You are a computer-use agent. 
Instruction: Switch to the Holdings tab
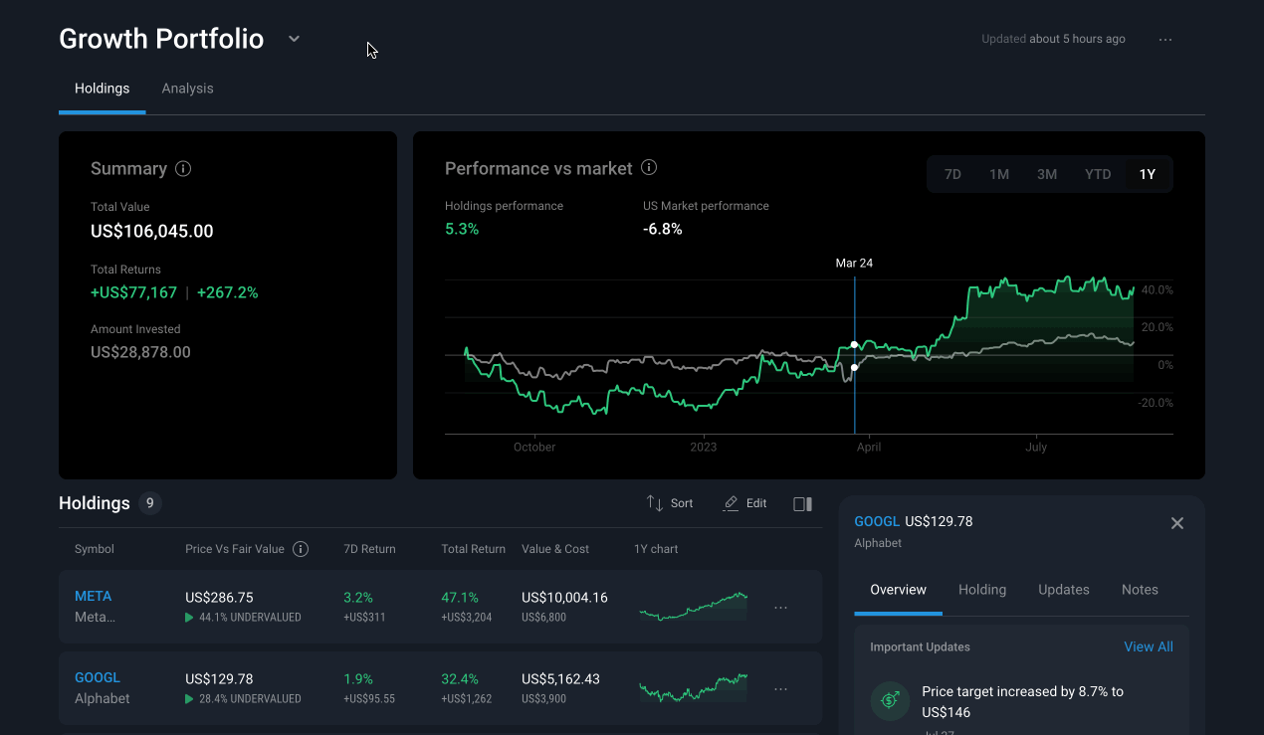point(103,89)
